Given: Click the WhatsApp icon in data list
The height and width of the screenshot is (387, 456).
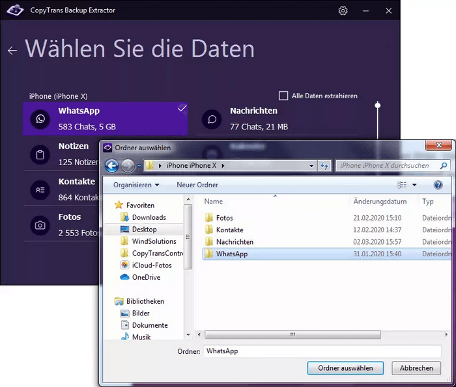Looking at the screenshot, I should [x=40, y=119].
